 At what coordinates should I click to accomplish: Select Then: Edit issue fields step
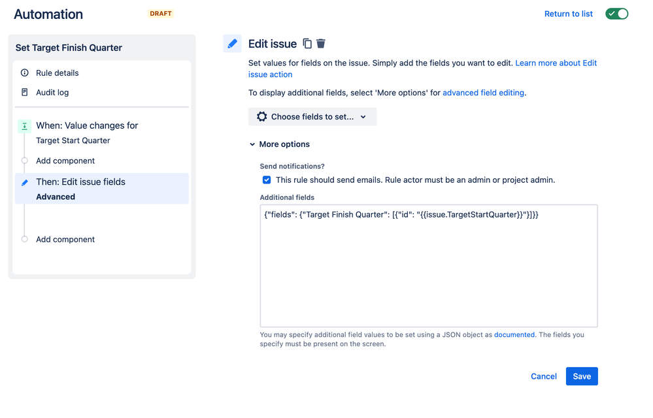pyautogui.click(x=101, y=189)
